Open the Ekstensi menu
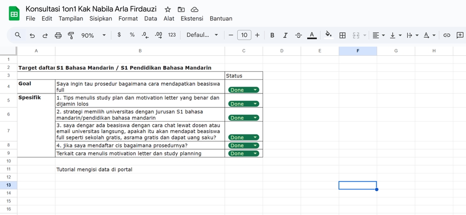Image resolution: width=466 pixels, height=215 pixels. [x=192, y=18]
